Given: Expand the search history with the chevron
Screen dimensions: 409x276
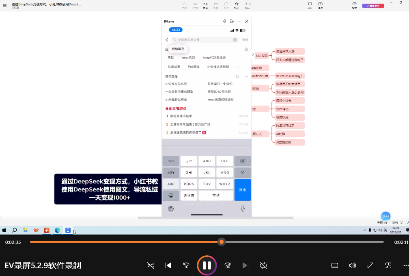Looking at the screenshot, I should point(238,67).
